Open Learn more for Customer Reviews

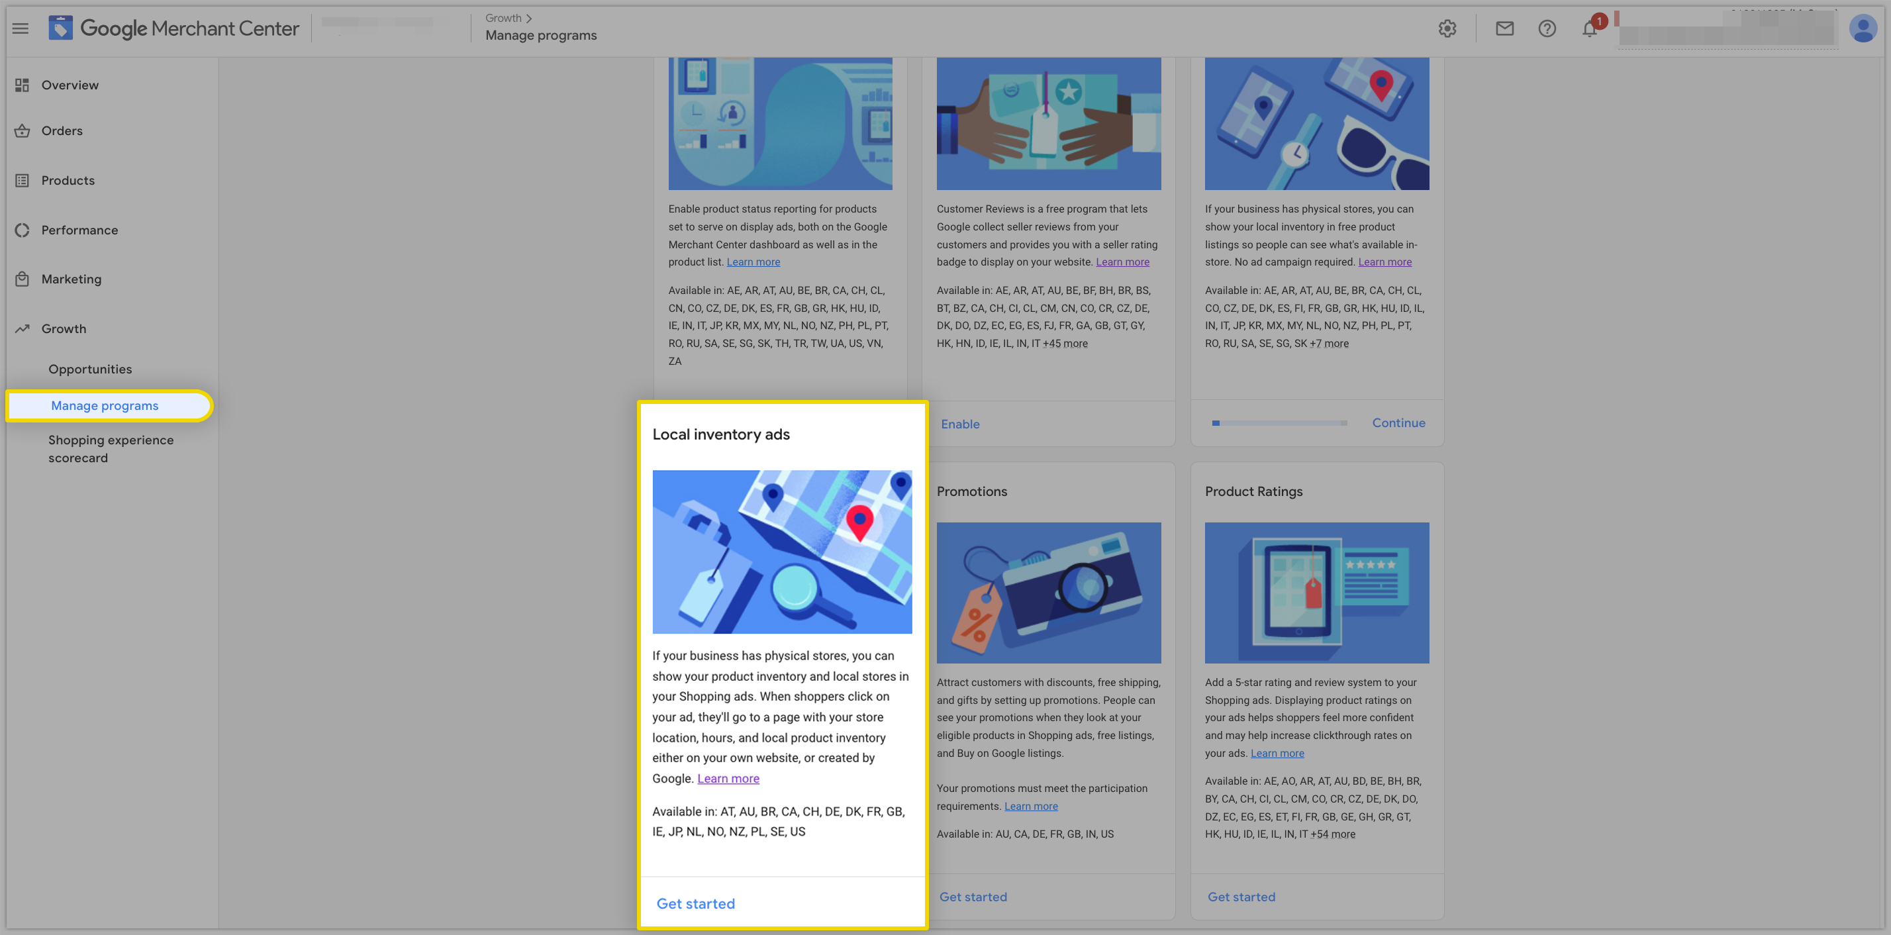point(1122,262)
